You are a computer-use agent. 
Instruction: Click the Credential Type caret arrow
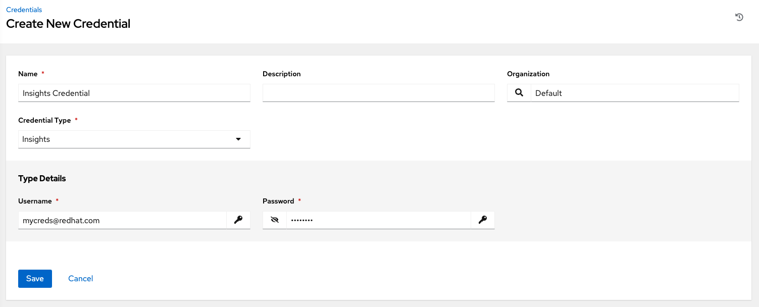click(x=238, y=139)
